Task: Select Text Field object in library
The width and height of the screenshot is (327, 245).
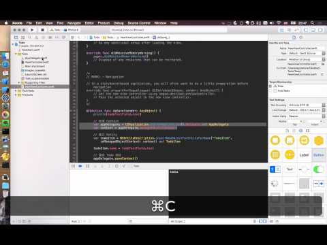Action: pyautogui.click(x=290, y=169)
